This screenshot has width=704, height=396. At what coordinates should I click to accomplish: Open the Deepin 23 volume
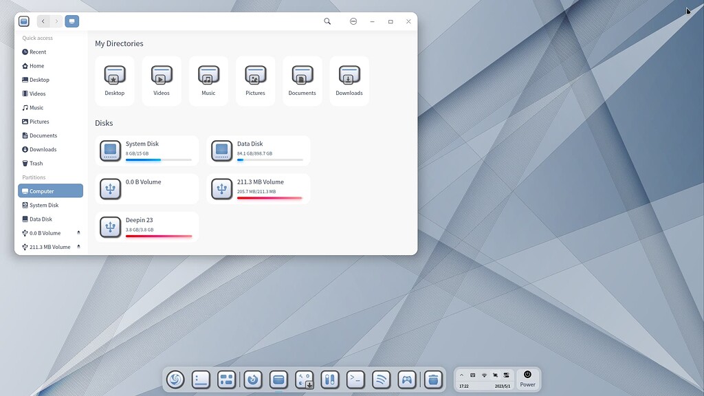click(x=146, y=226)
